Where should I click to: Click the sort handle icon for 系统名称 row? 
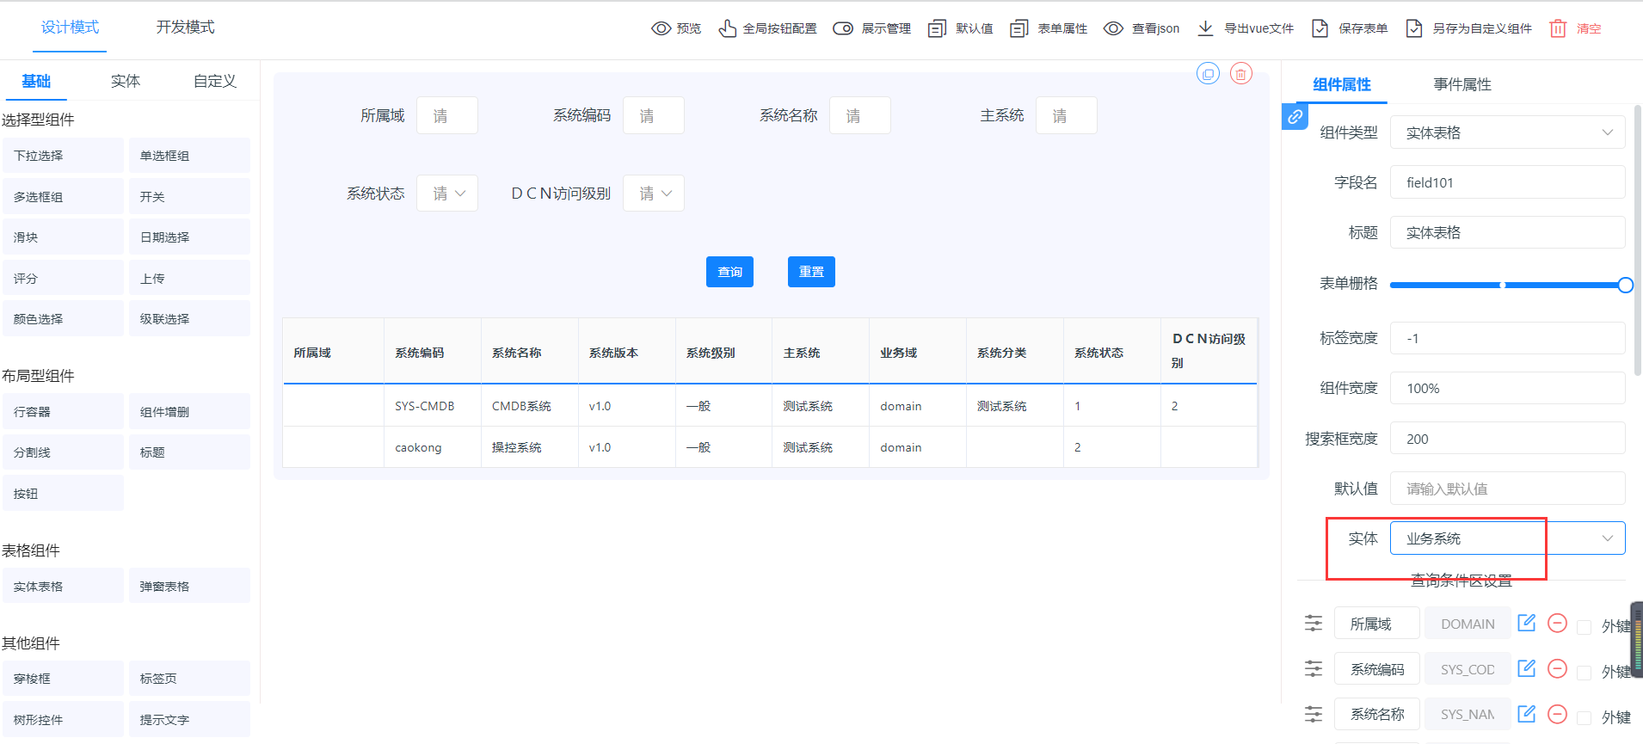click(1314, 714)
